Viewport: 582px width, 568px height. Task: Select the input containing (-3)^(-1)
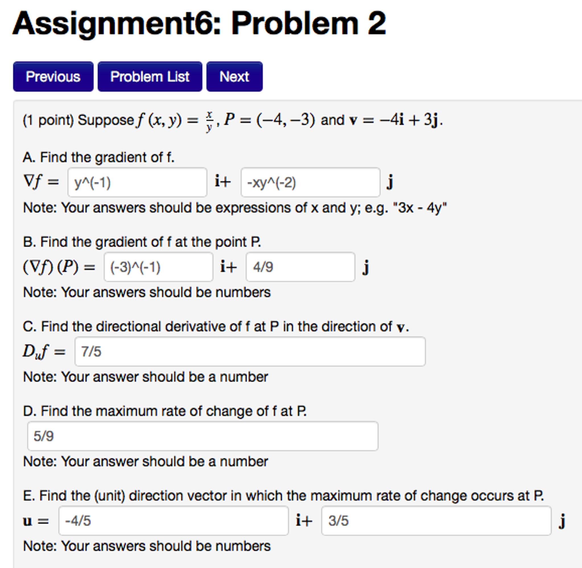158,267
